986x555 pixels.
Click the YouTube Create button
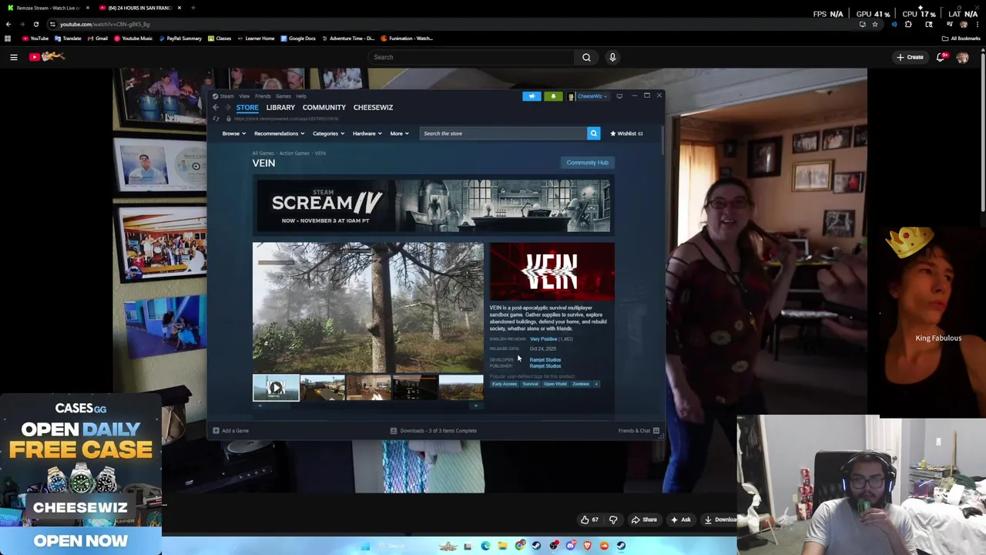(910, 57)
